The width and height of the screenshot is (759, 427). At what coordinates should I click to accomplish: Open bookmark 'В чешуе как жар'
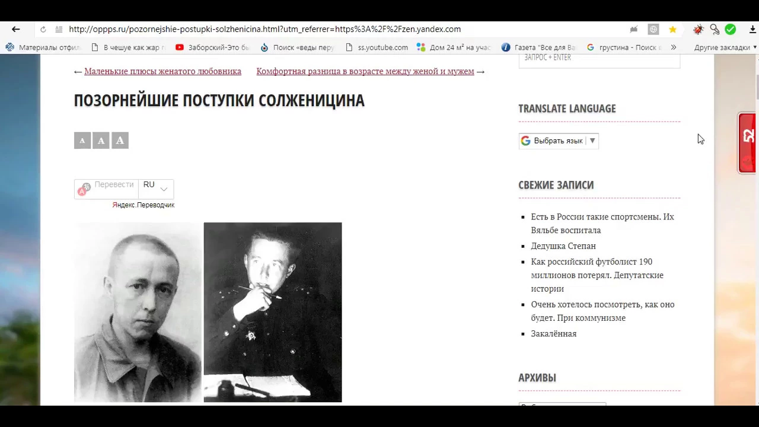pos(128,47)
